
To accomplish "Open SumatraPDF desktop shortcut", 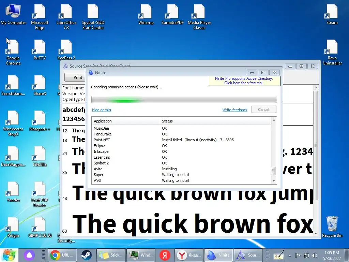I will pyautogui.click(x=172, y=14).
